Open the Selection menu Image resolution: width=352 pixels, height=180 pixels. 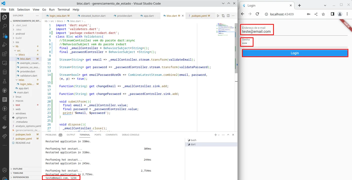(23, 10)
